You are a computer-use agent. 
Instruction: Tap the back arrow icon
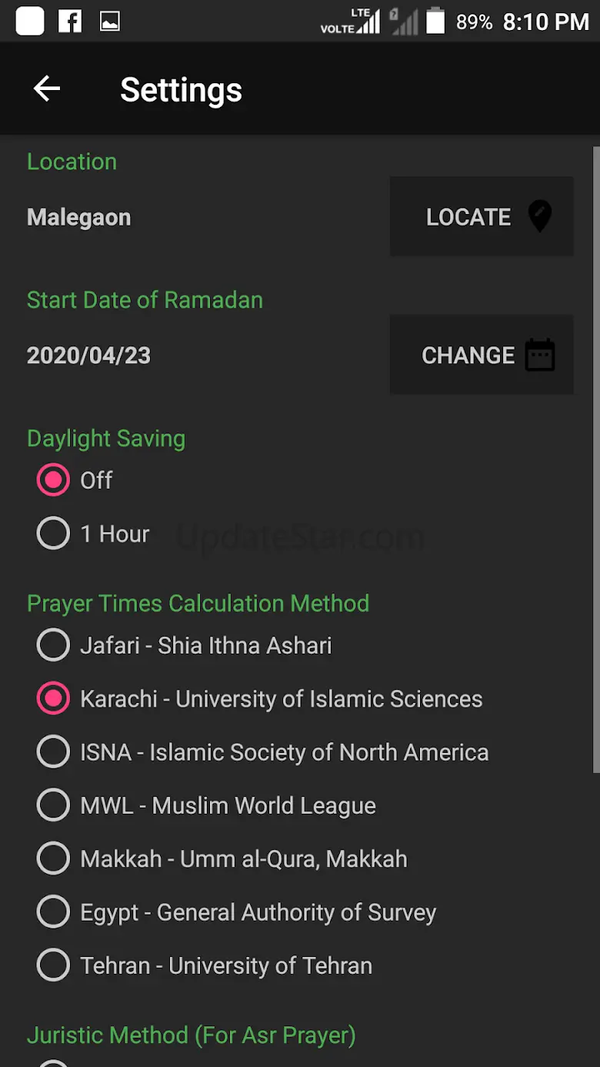coord(47,89)
